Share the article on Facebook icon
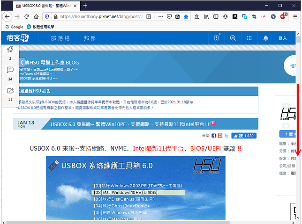302x224 pixels. coord(213,136)
